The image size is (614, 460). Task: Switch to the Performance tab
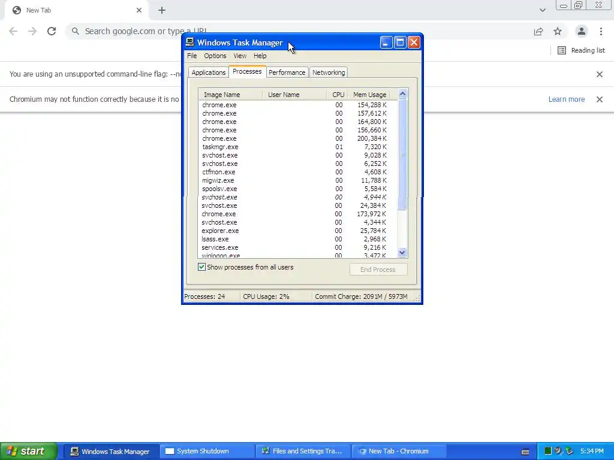point(287,72)
